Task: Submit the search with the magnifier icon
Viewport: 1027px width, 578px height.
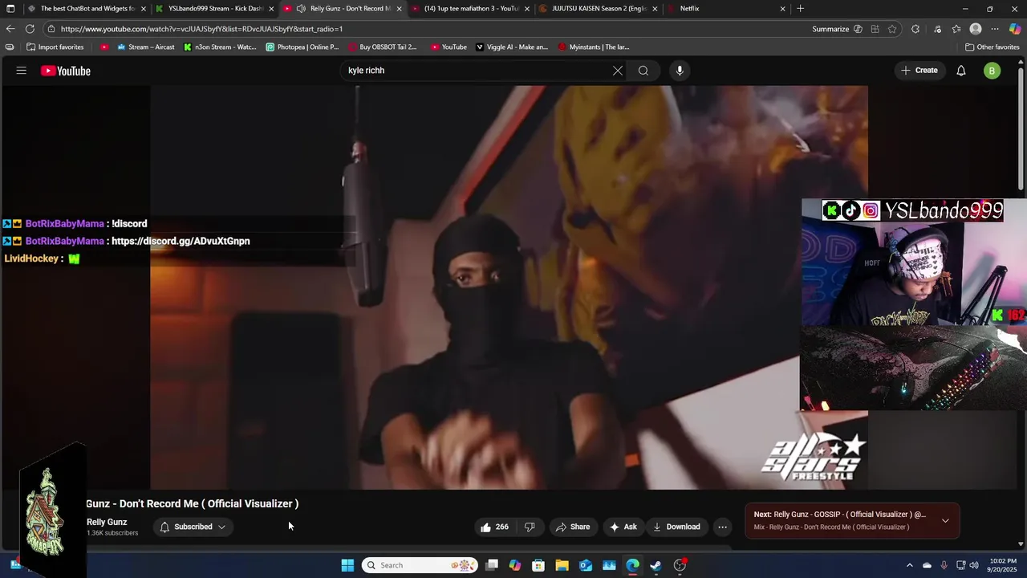Action: [643, 71]
